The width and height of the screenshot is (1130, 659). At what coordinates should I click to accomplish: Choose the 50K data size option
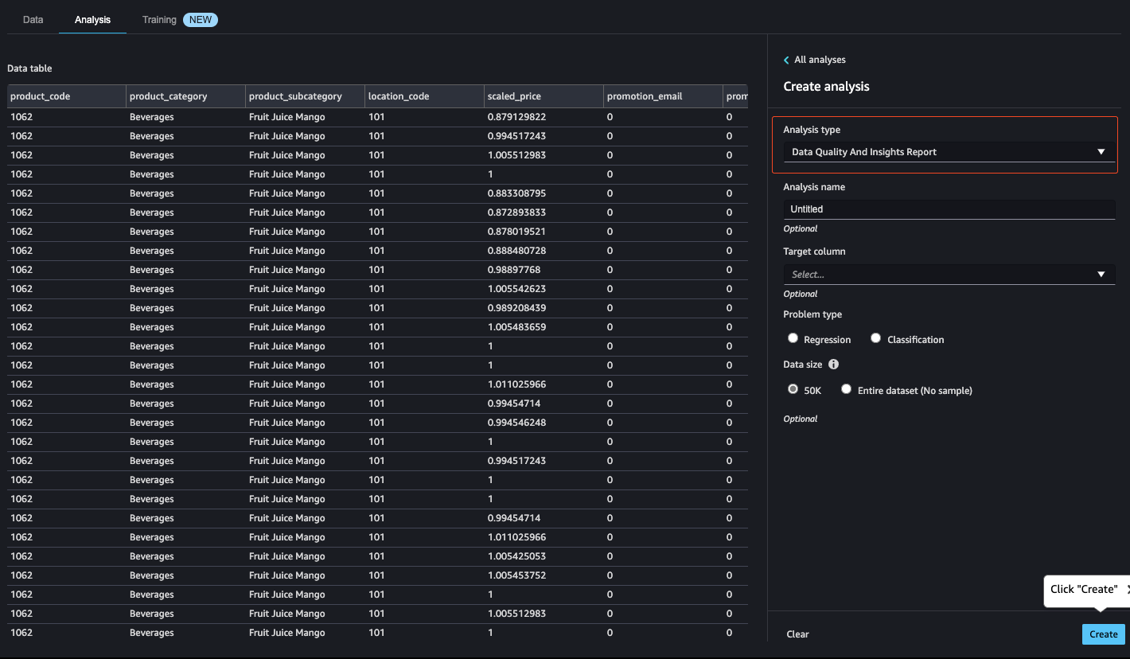793,389
